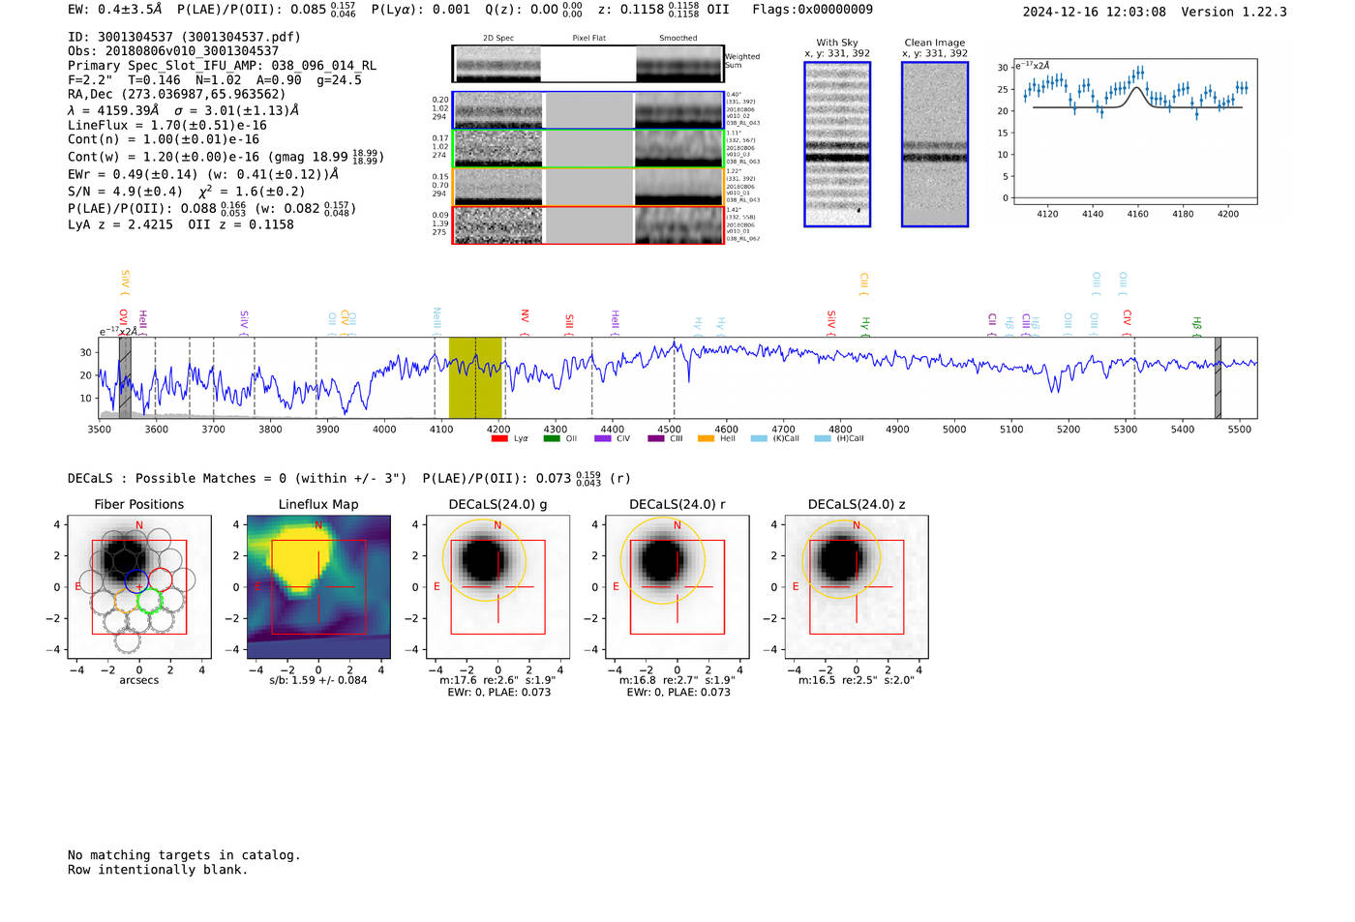Click the green fiber circle in Fiber Positions
Screen dimensions: 1355x922
coord(148,602)
